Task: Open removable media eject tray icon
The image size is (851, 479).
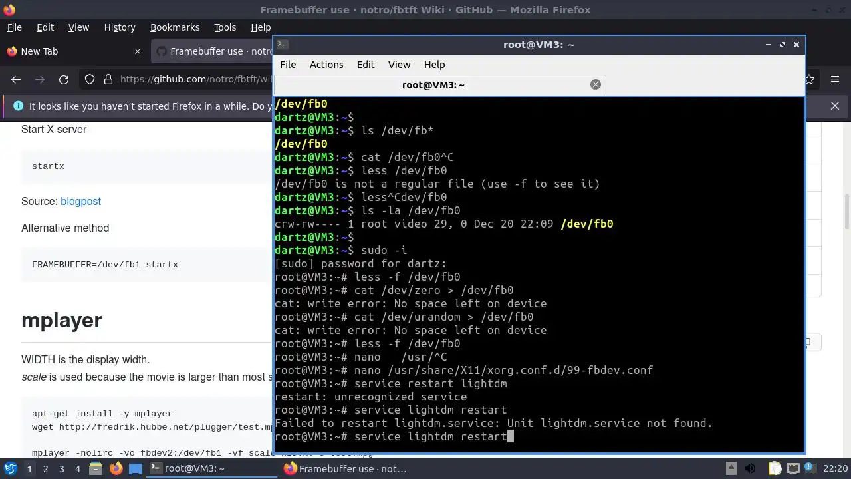Action: pyautogui.click(x=731, y=468)
